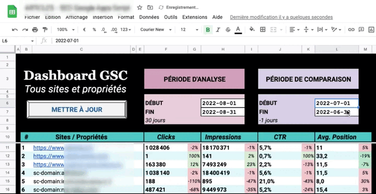This screenshot has height=194, width=376.
Task: Click the METTRE À JOUR button
Action: 77,110
